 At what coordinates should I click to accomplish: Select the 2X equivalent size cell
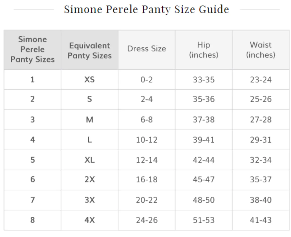click(x=89, y=180)
